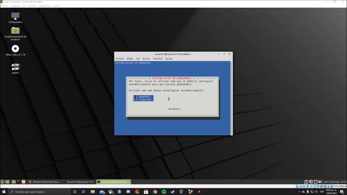Close the terminal window with green button
The width and height of the screenshot is (347, 195).
[x=230, y=54]
